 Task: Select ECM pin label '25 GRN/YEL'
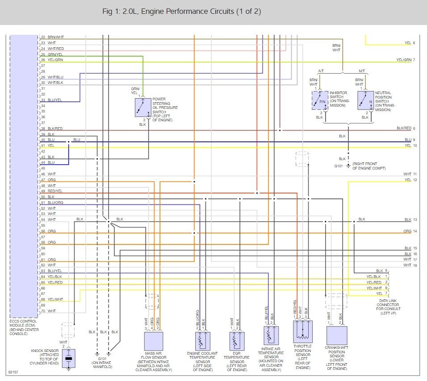click(52, 54)
